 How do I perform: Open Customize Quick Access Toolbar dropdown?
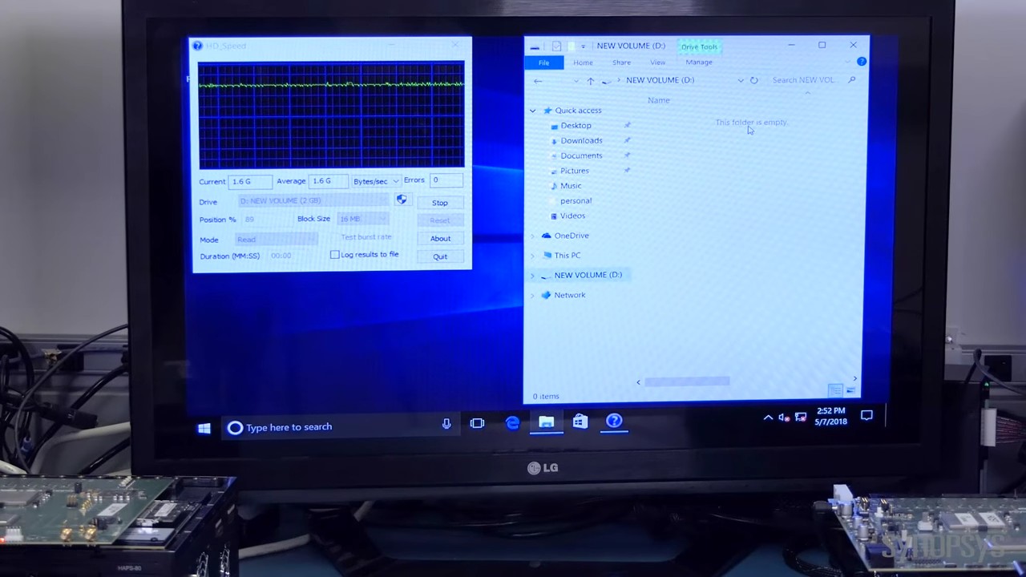pos(583,46)
